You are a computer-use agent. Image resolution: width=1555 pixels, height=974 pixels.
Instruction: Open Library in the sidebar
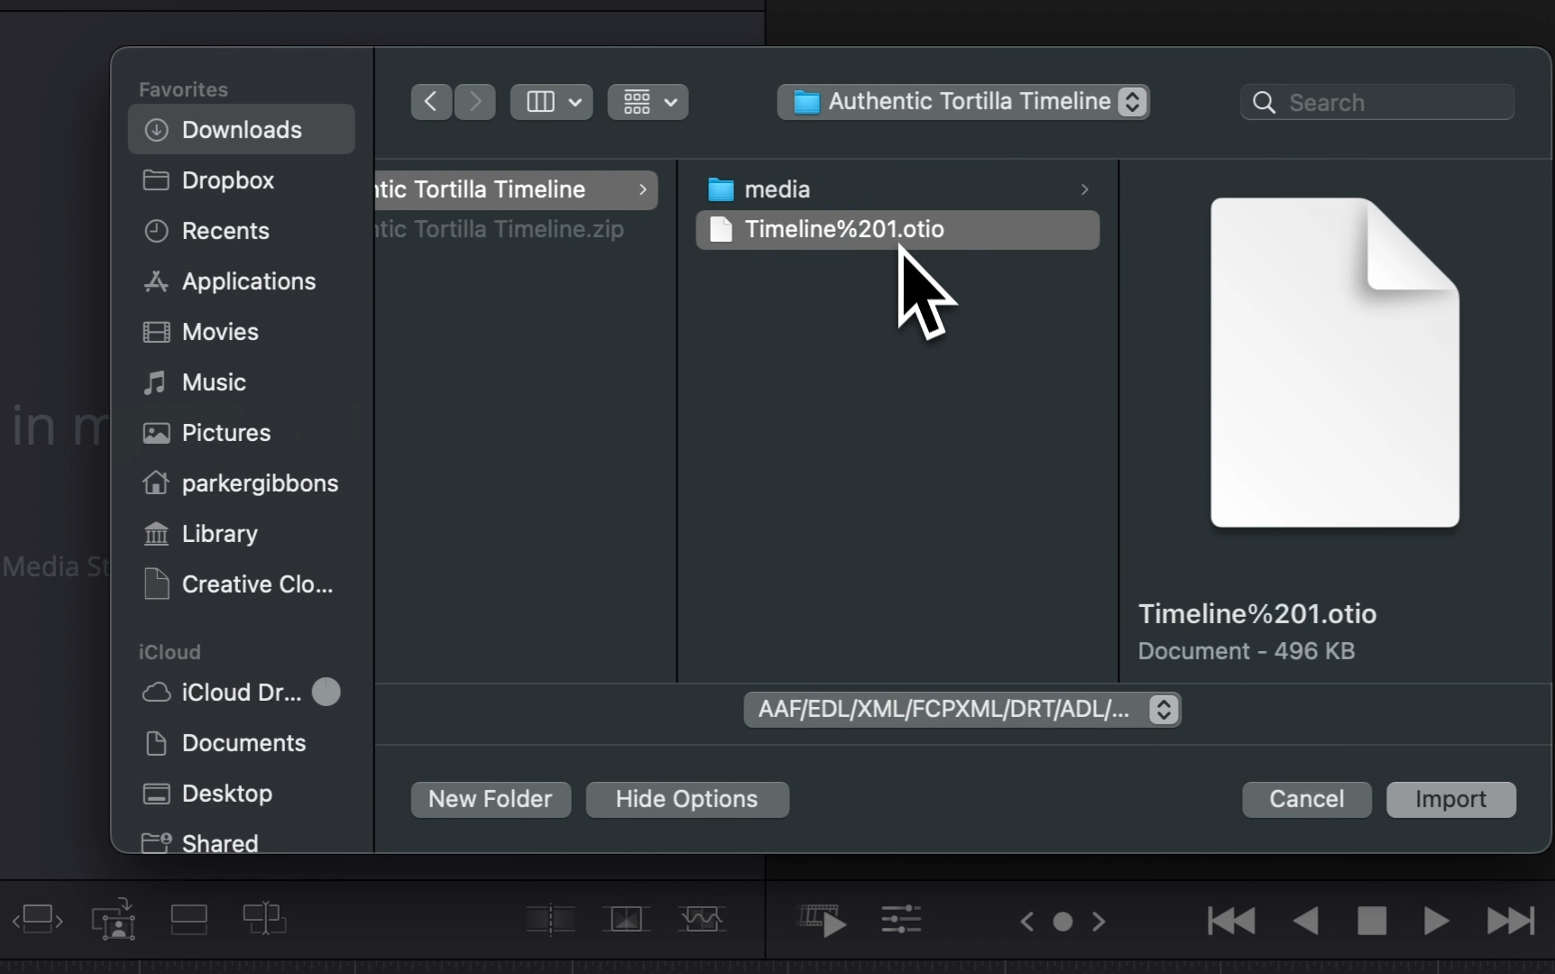tap(241, 534)
